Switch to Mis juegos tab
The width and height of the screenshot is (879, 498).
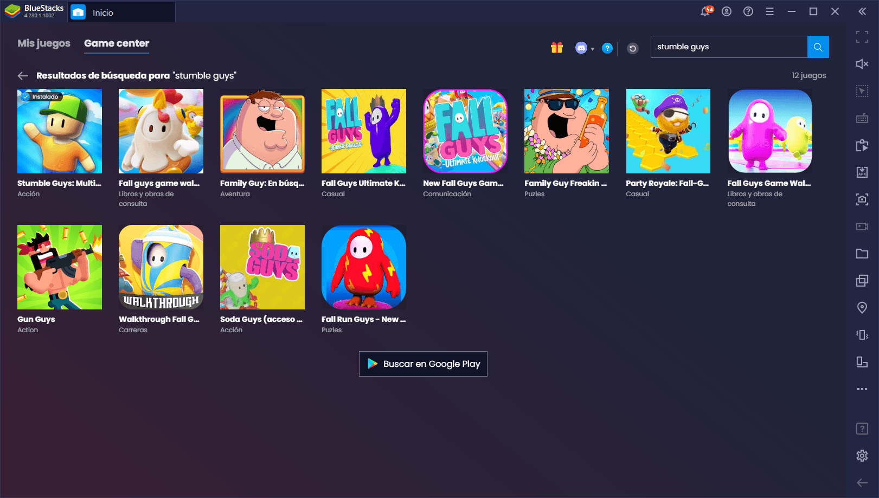coord(44,43)
